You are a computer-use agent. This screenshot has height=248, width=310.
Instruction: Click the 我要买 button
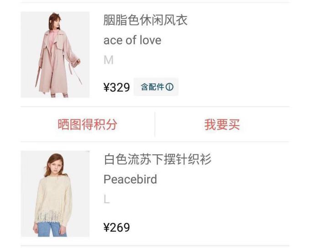[222, 124]
